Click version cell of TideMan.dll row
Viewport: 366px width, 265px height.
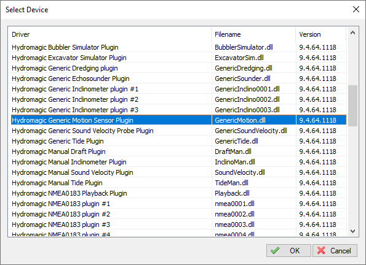321,183
